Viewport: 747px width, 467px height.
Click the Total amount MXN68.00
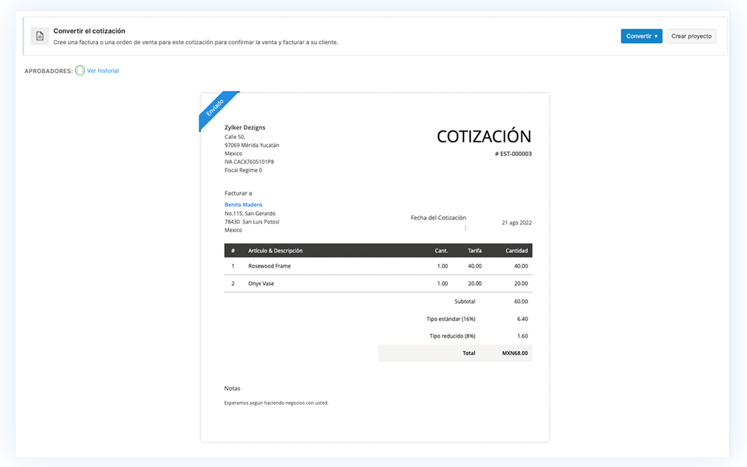click(x=515, y=353)
